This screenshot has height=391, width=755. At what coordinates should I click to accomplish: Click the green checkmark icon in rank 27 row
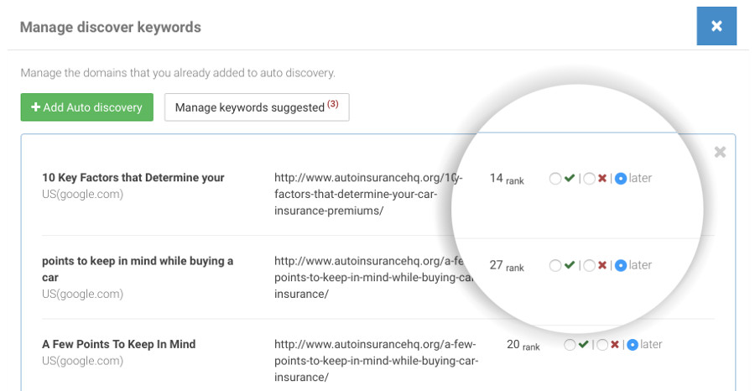pyautogui.click(x=570, y=265)
